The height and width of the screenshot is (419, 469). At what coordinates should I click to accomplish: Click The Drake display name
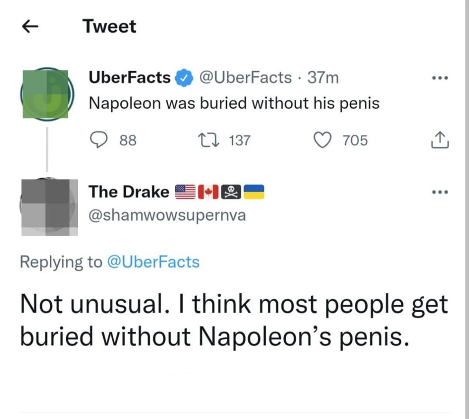pyautogui.click(x=128, y=192)
